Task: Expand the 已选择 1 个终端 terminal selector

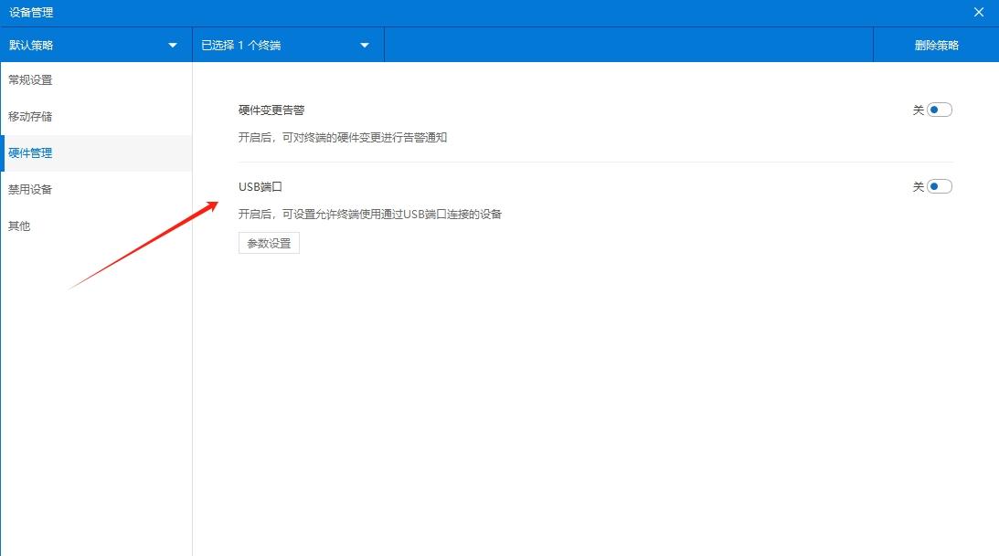Action: pos(274,44)
